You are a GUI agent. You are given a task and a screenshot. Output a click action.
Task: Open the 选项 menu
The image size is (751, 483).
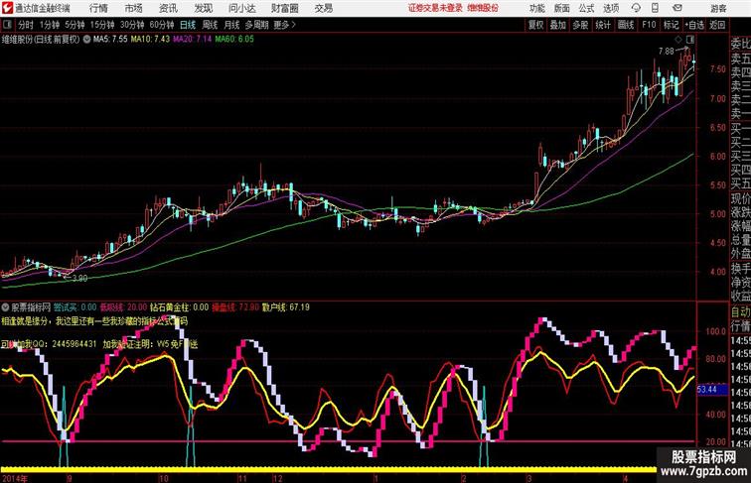click(611, 8)
